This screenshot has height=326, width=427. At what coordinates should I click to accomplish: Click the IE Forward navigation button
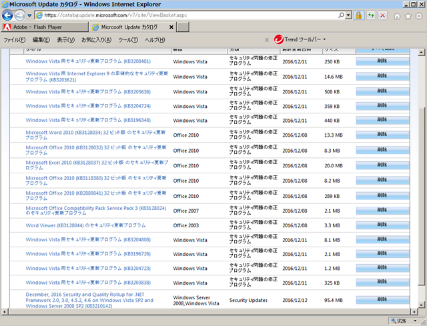[19, 15]
